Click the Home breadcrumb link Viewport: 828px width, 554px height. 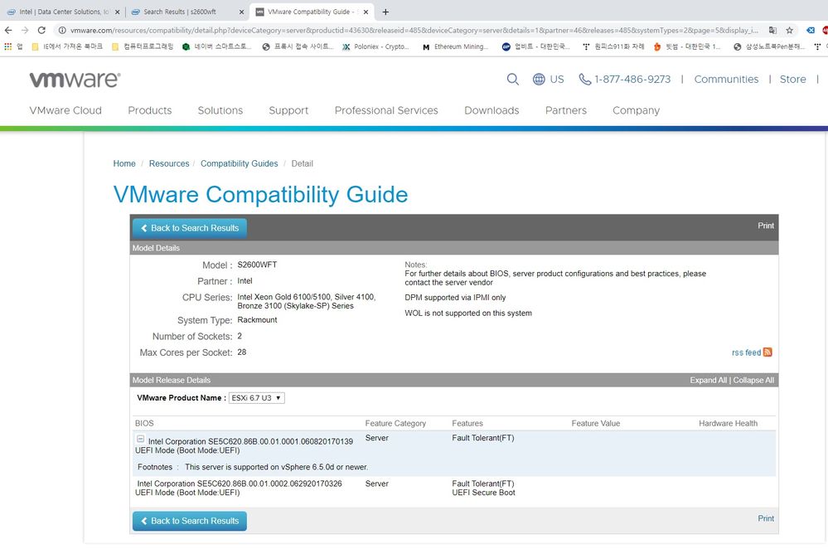point(124,164)
